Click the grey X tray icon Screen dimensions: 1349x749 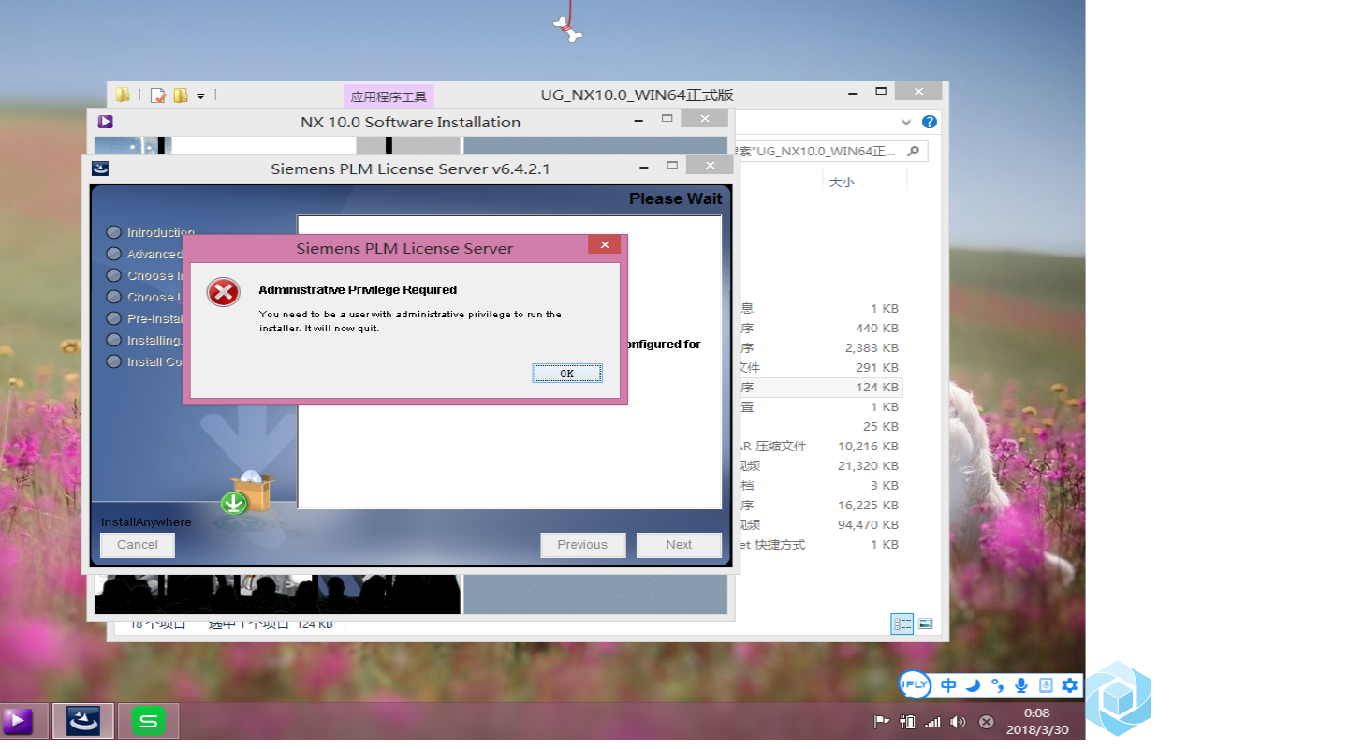986,722
